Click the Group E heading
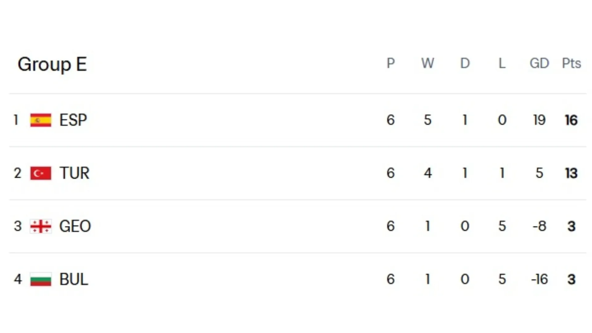592x333 pixels. pos(52,64)
